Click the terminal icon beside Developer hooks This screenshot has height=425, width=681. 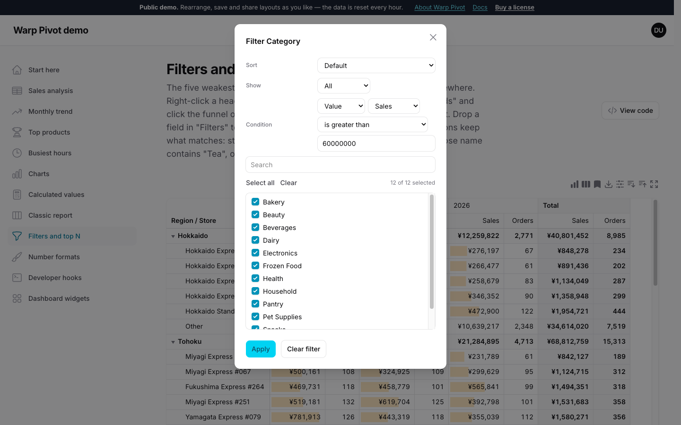(17, 278)
